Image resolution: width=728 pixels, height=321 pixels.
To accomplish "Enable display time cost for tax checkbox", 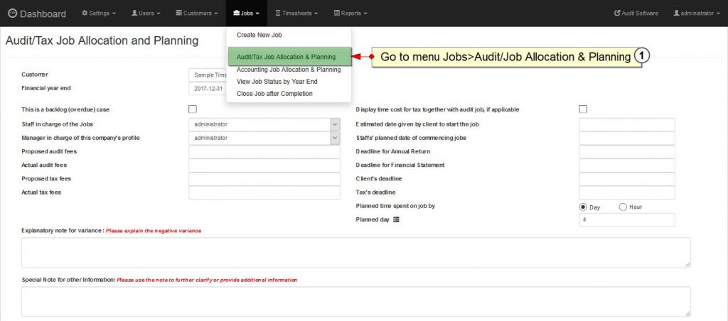I will (x=583, y=109).
